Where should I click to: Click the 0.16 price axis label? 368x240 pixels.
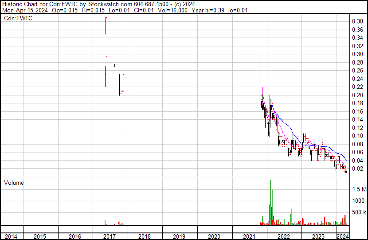coord(357,111)
